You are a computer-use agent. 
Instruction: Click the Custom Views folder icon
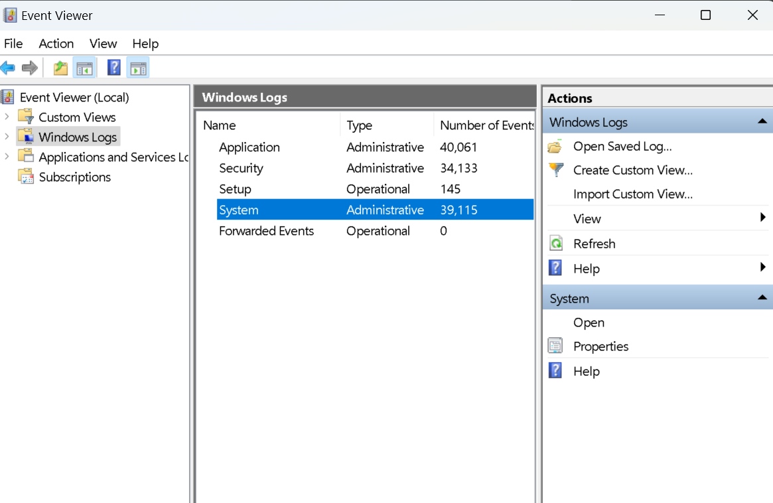click(x=26, y=117)
